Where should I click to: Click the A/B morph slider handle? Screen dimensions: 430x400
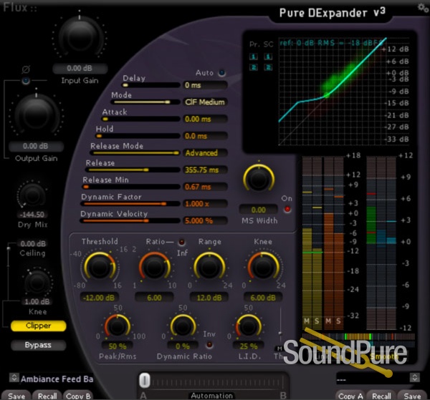tap(145, 381)
